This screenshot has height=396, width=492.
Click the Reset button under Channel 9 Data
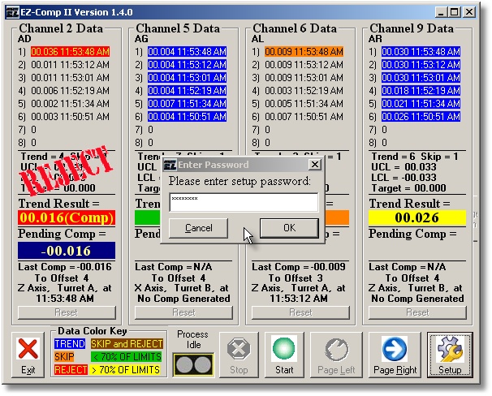417,312
